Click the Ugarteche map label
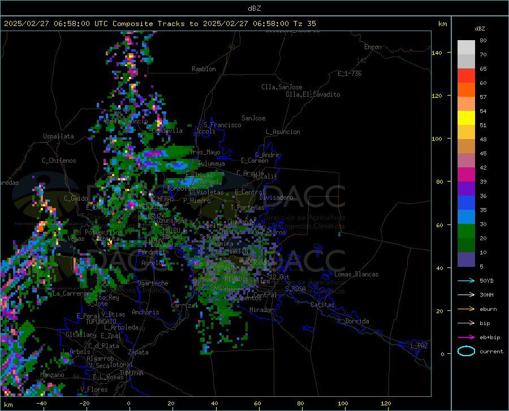Viewport: 509px width, 411px height. [x=153, y=283]
